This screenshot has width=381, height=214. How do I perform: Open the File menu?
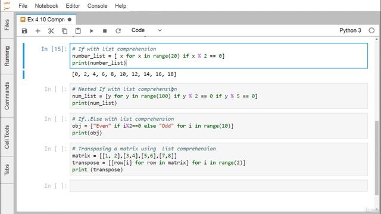click(23, 6)
